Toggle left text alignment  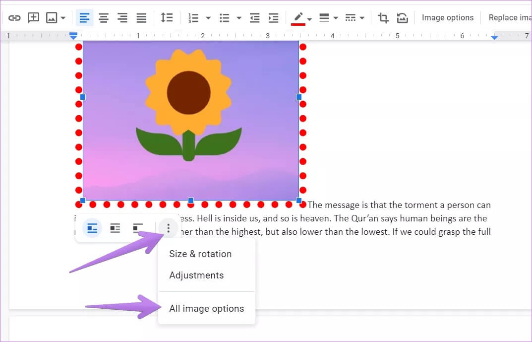[x=84, y=18]
